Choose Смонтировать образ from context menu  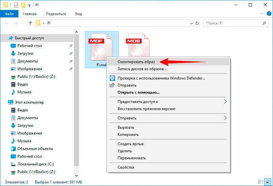coord(136,61)
